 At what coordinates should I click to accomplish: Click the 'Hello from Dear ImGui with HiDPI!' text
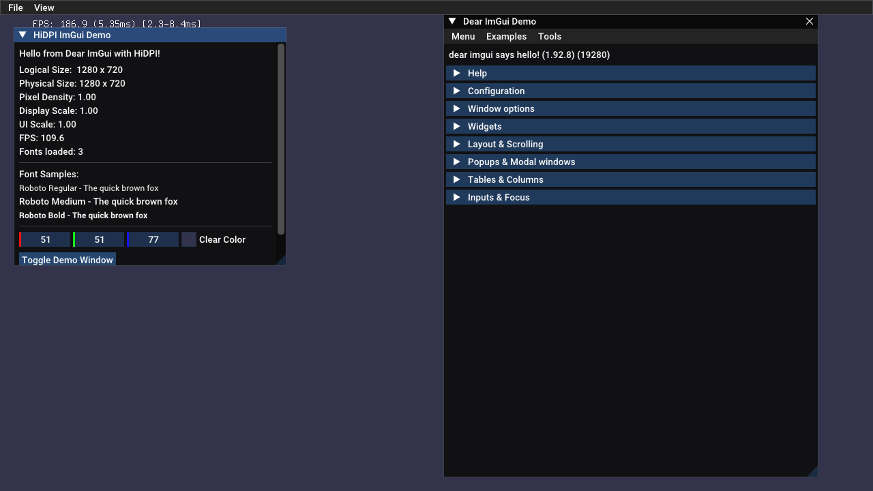pyautogui.click(x=89, y=53)
